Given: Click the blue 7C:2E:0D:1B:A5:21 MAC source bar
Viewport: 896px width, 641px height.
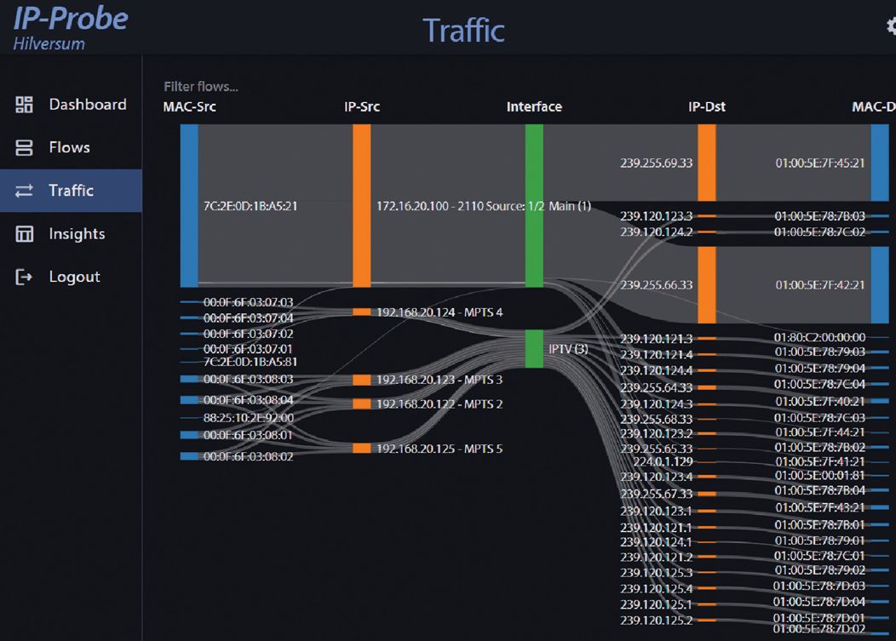Looking at the screenshot, I should [189, 205].
